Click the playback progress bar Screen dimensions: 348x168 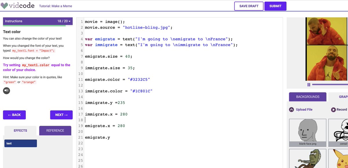[x=330, y=85]
